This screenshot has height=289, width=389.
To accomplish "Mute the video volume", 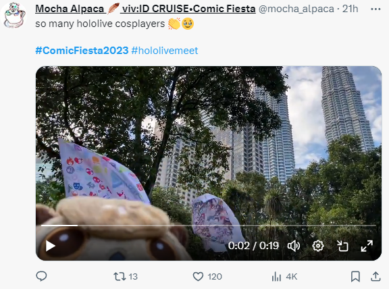I will (x=294, y=246).
